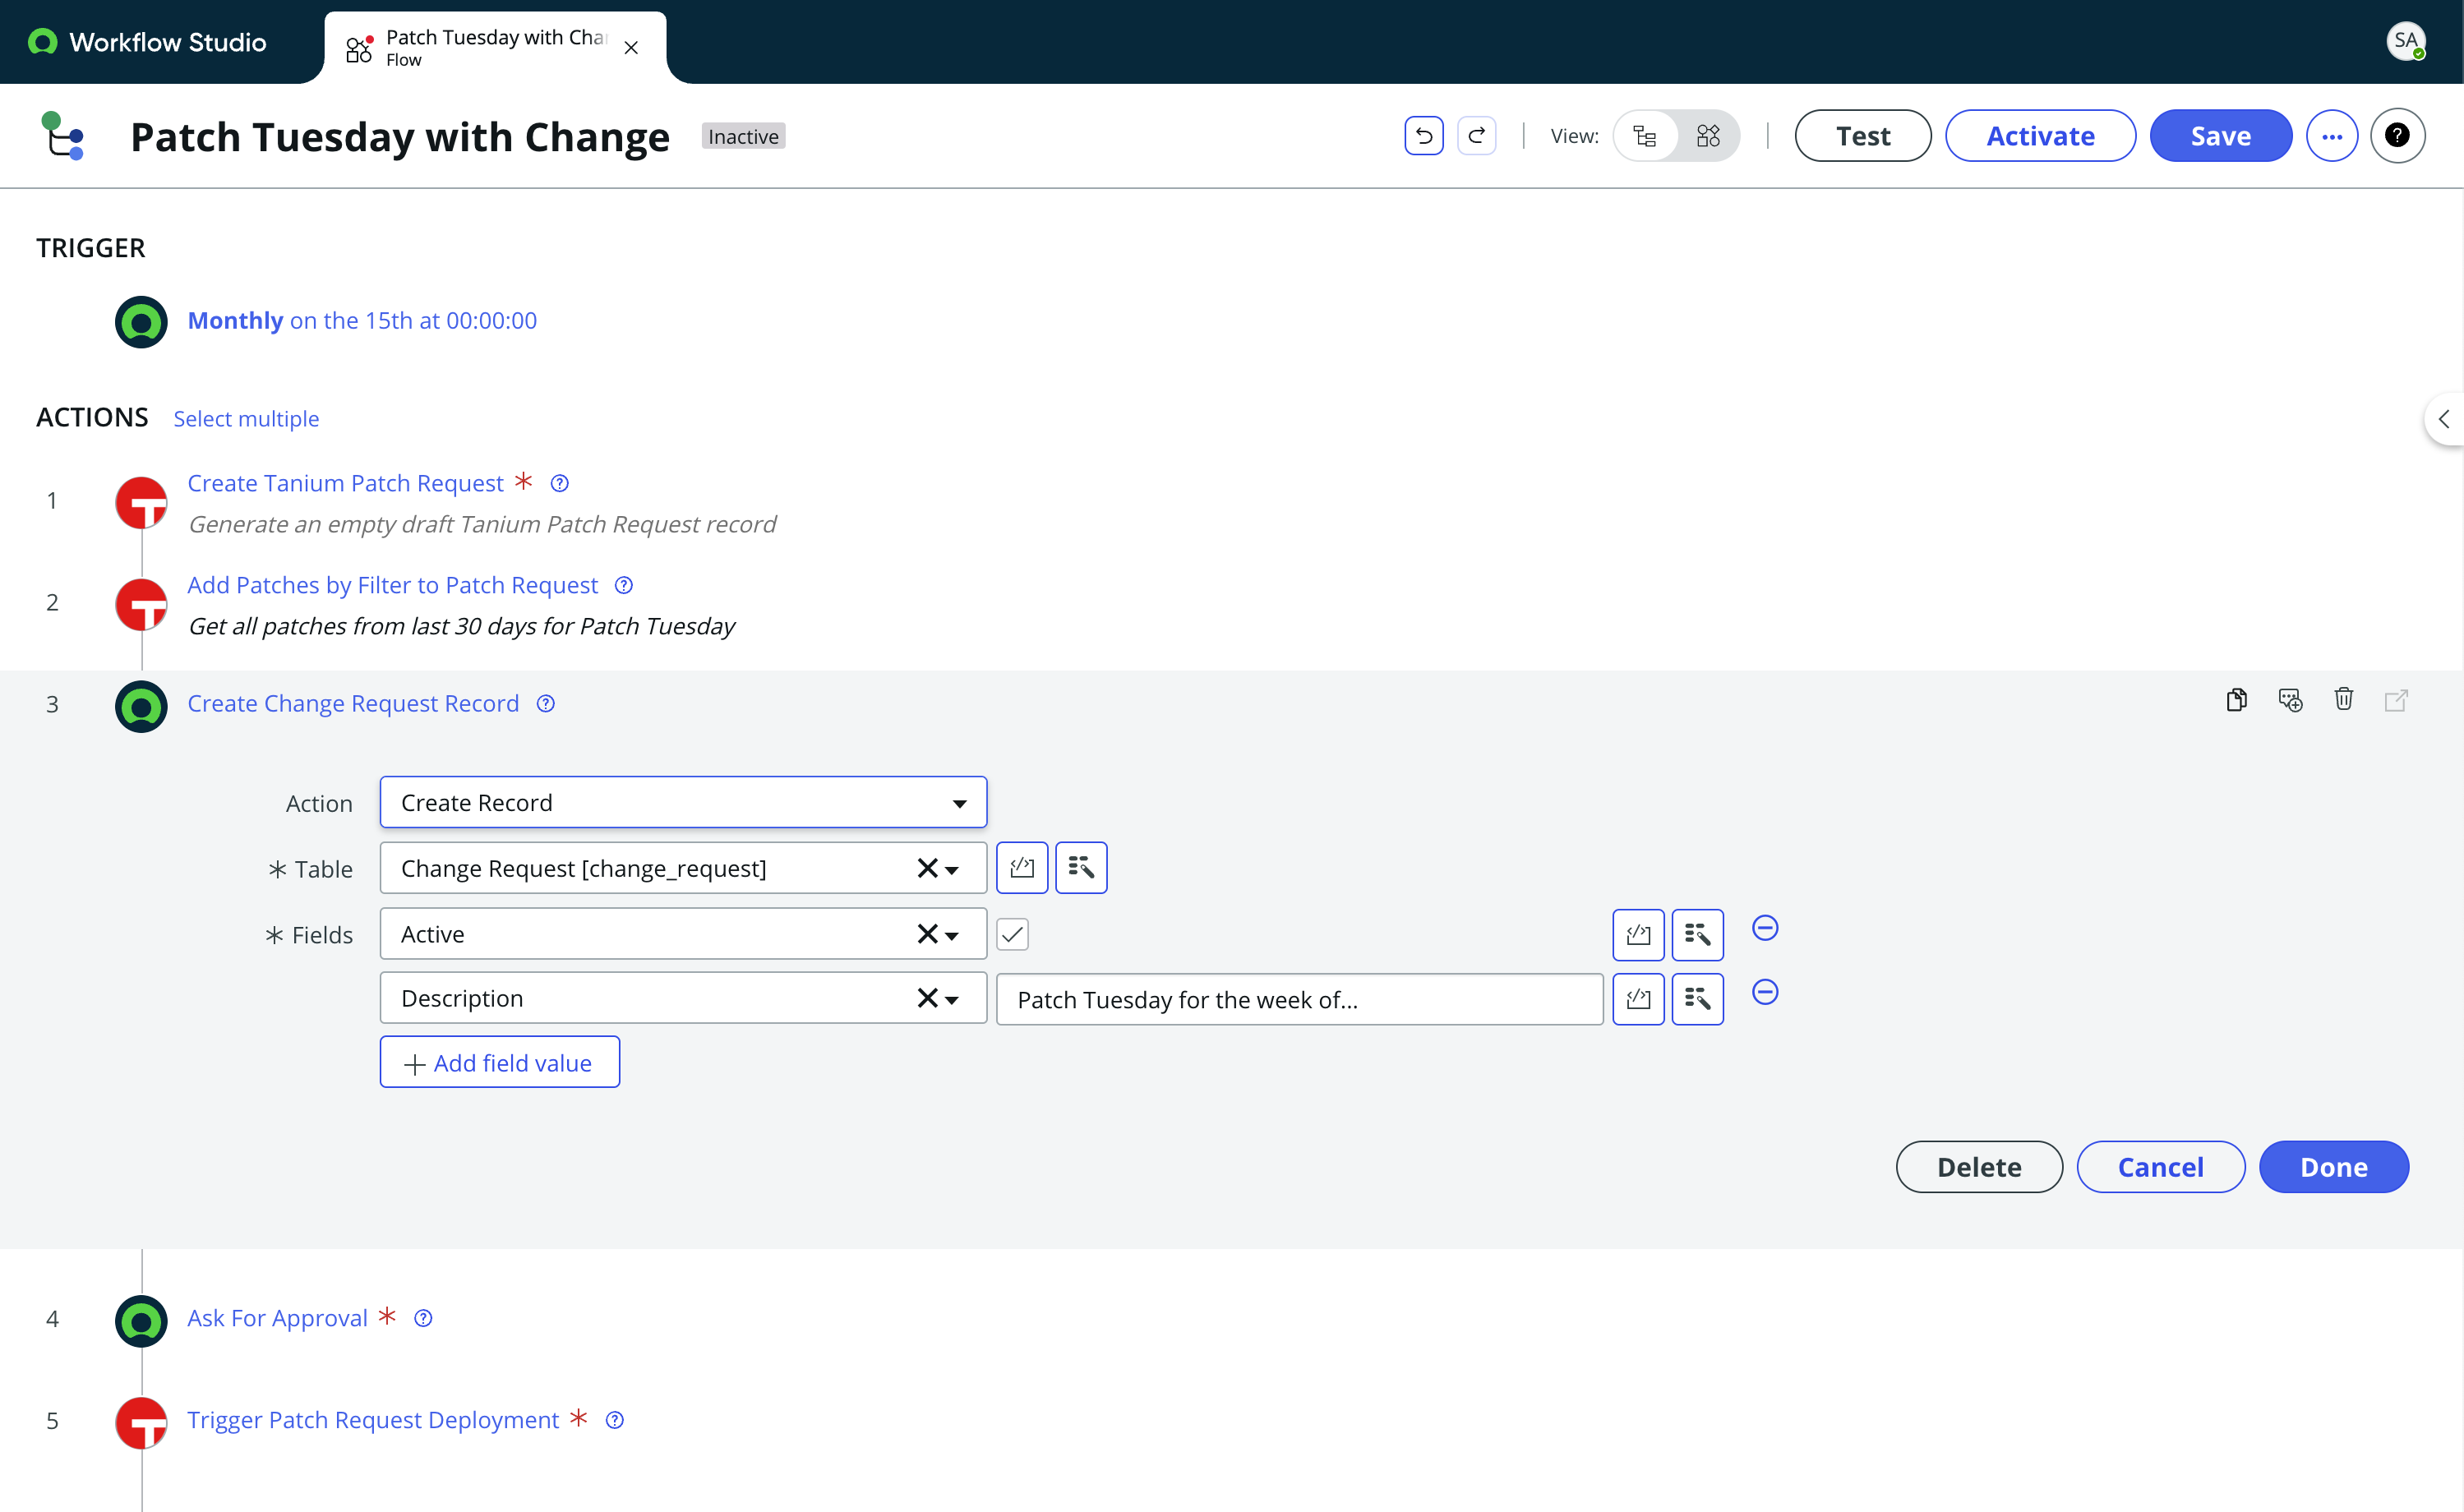Clear the Change Request table selection
The image size is (2464, 1512).
927,868
